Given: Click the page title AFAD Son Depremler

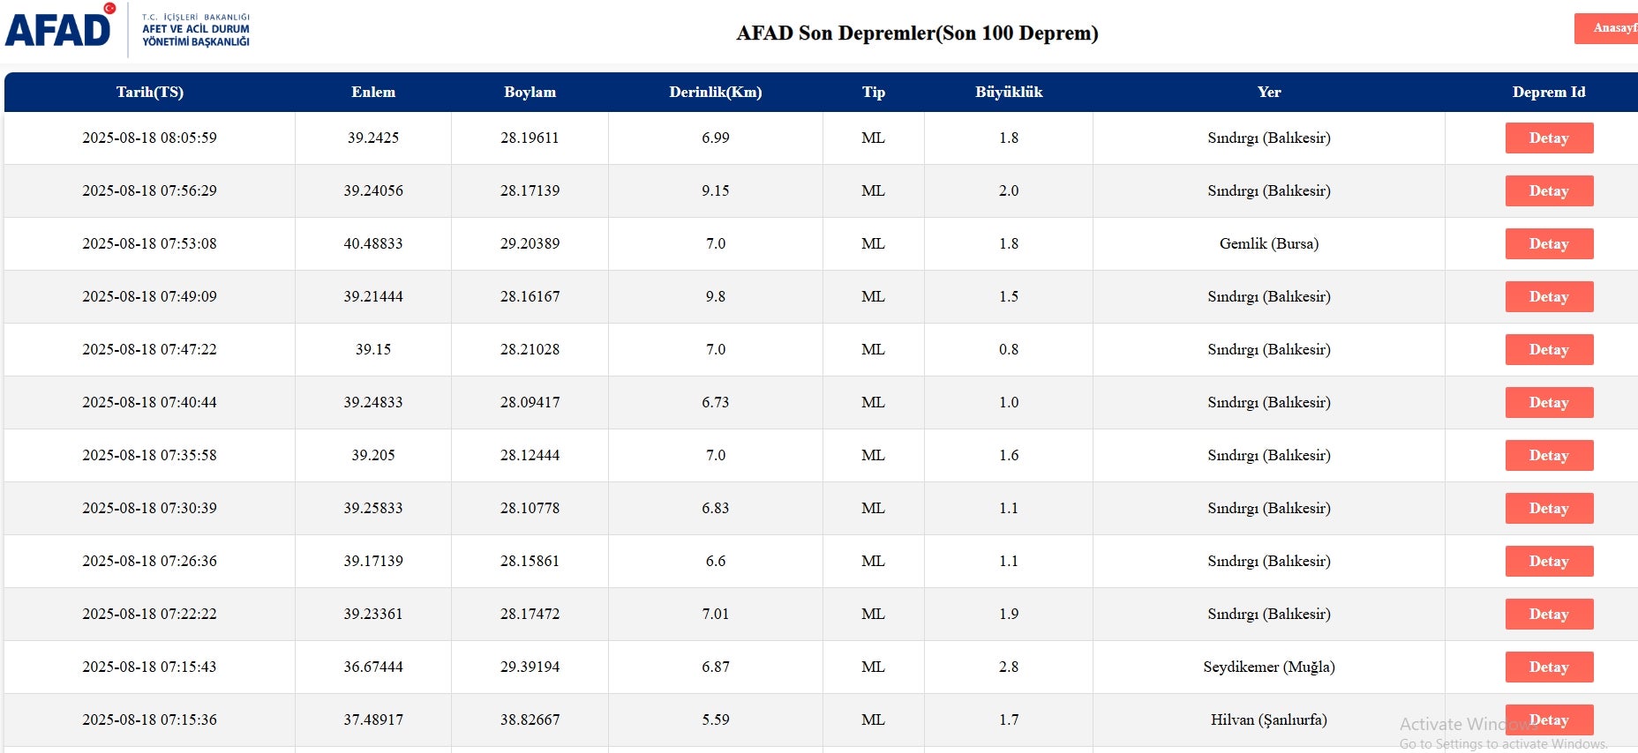Looking at the screenshot, I should pyautogui.click(x=917, y=33).
